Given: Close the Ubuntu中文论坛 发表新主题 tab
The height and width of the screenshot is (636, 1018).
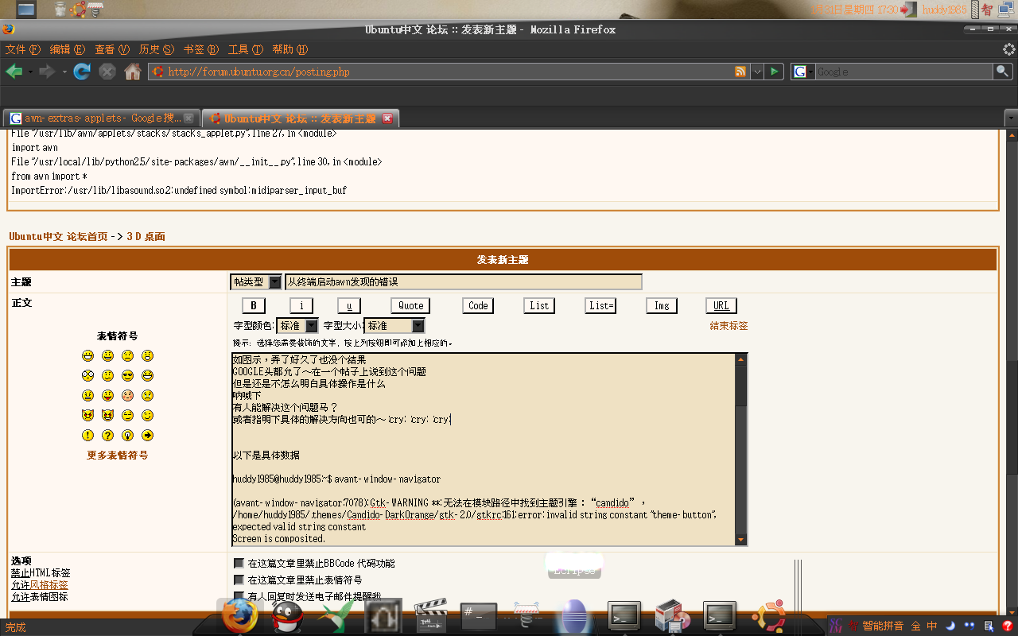Looking at the screenshot, I should point(387,118).
